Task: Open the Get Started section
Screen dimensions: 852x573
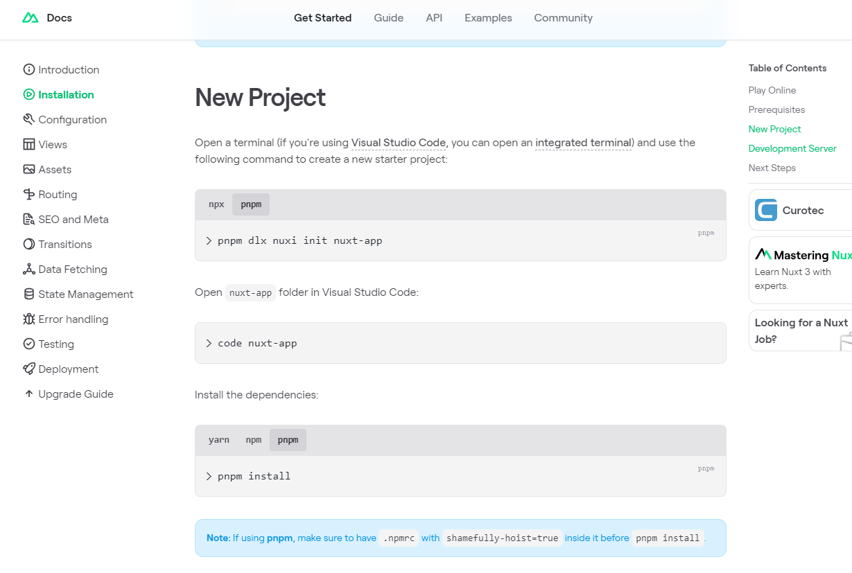Action: coord(322,18)
